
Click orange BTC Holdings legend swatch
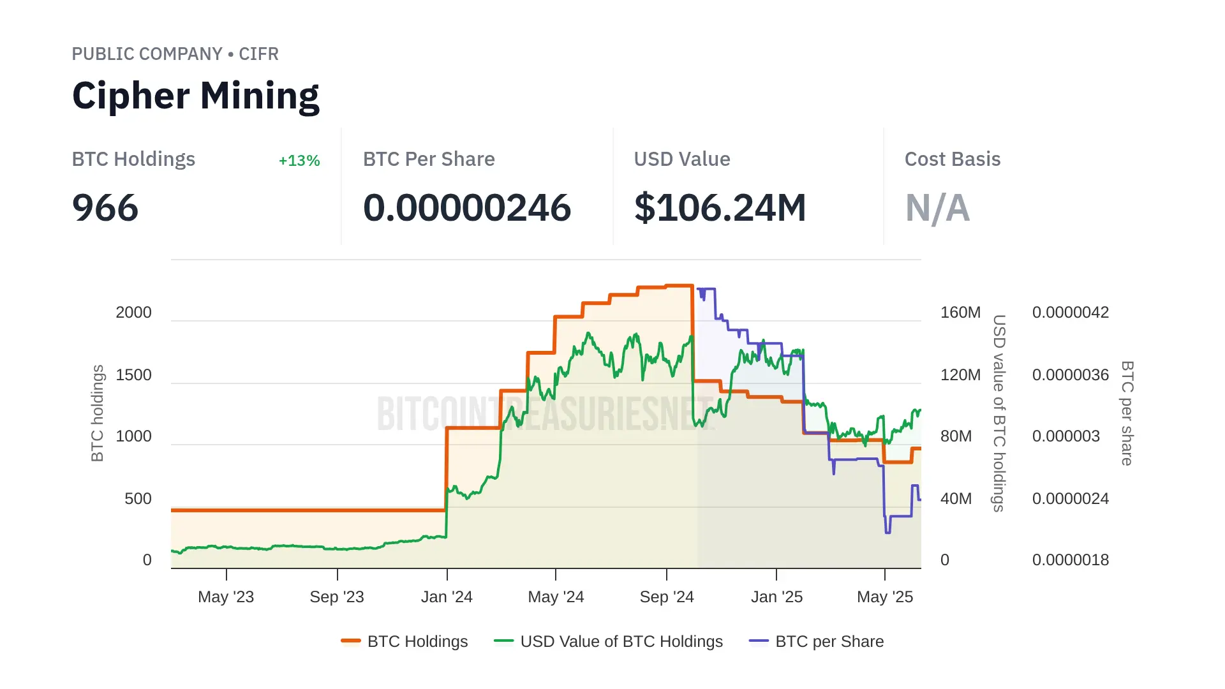pyautogui.click(x=351, y=641)
